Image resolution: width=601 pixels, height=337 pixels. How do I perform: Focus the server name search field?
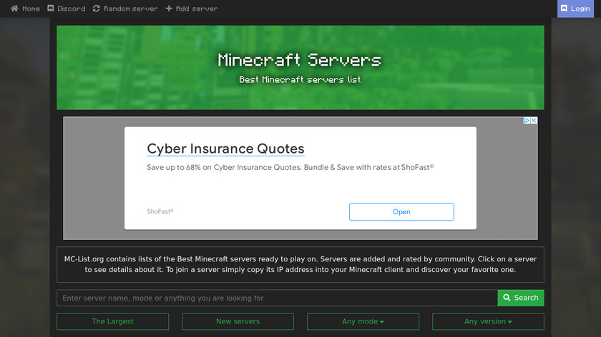pyautogui.click(x=277, y=298)
